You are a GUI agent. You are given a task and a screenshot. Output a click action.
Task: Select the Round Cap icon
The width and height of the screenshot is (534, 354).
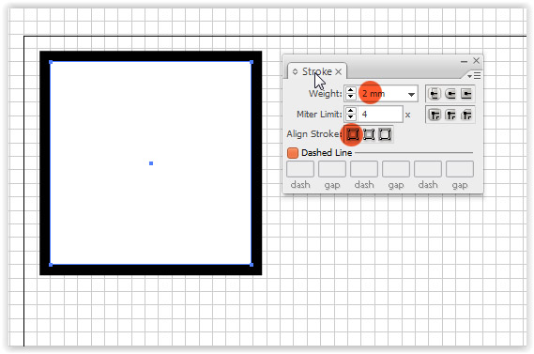click(450, 94)
